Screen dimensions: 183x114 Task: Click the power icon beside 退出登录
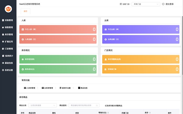pos(163,4)
